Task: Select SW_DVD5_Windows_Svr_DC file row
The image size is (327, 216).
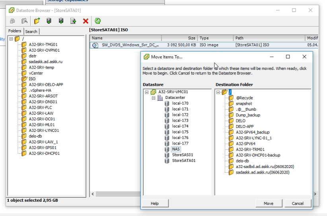Action: point(204,45)
